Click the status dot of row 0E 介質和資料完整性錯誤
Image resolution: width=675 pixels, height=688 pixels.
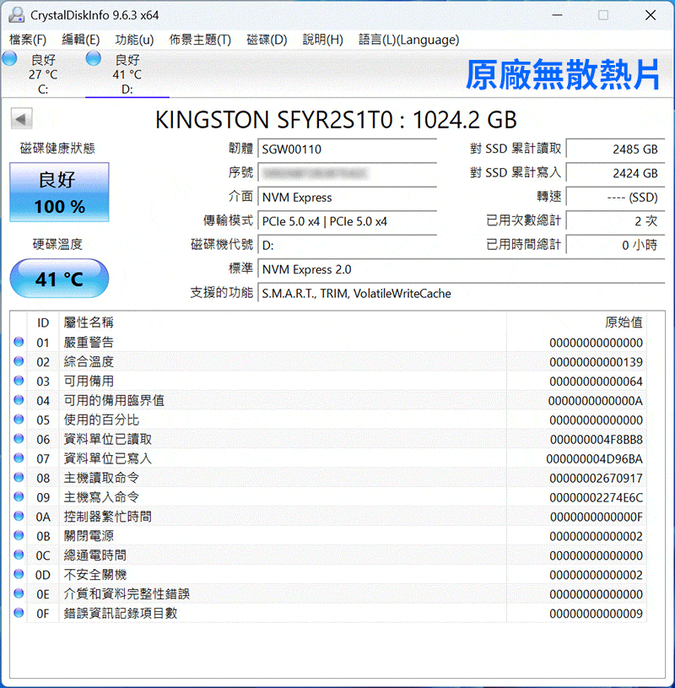coord(19,593)
